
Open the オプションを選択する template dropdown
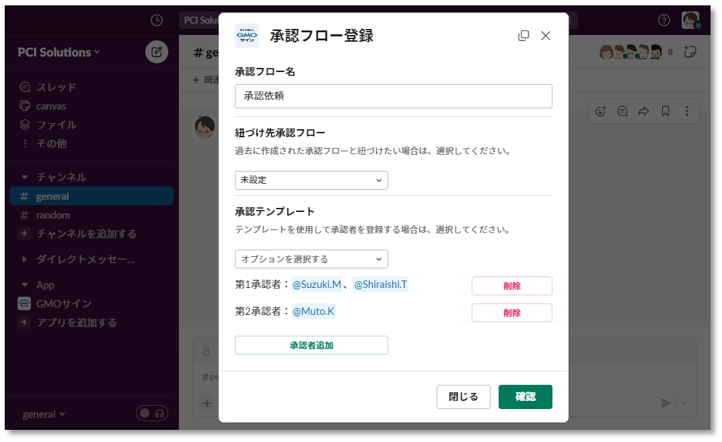311,259
